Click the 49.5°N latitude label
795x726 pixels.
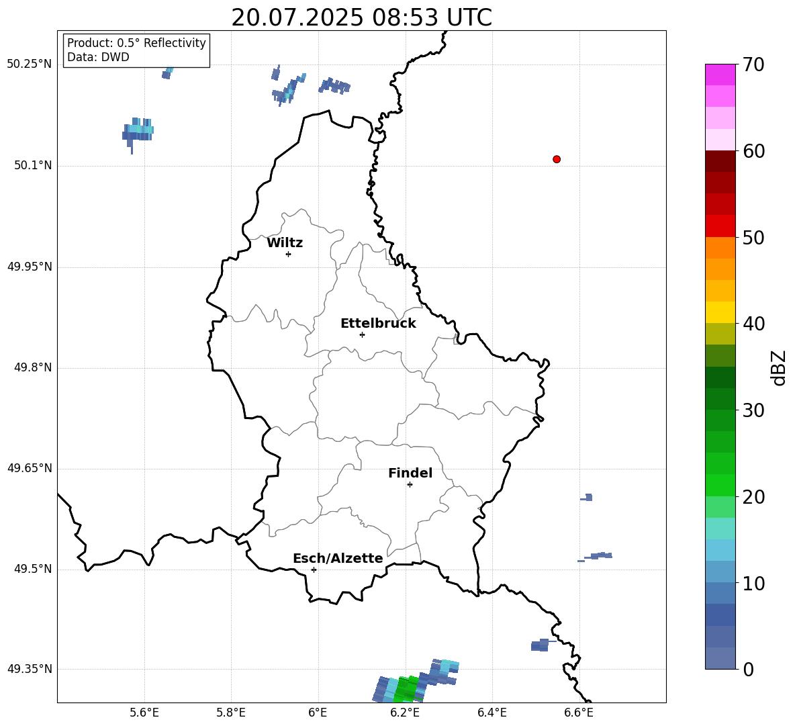[x=33, y=569]
